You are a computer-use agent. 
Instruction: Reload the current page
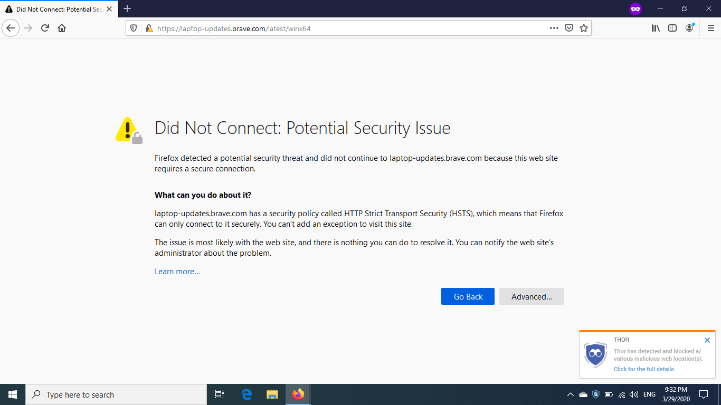coord(45,28)
